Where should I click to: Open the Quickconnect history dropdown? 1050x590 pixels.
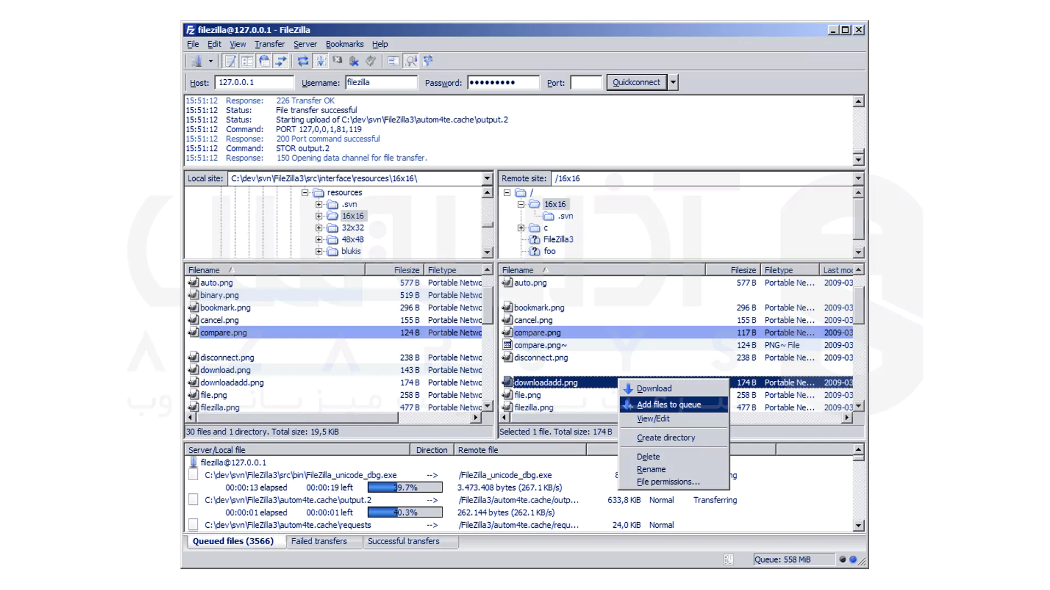click(x=672, y=82)
